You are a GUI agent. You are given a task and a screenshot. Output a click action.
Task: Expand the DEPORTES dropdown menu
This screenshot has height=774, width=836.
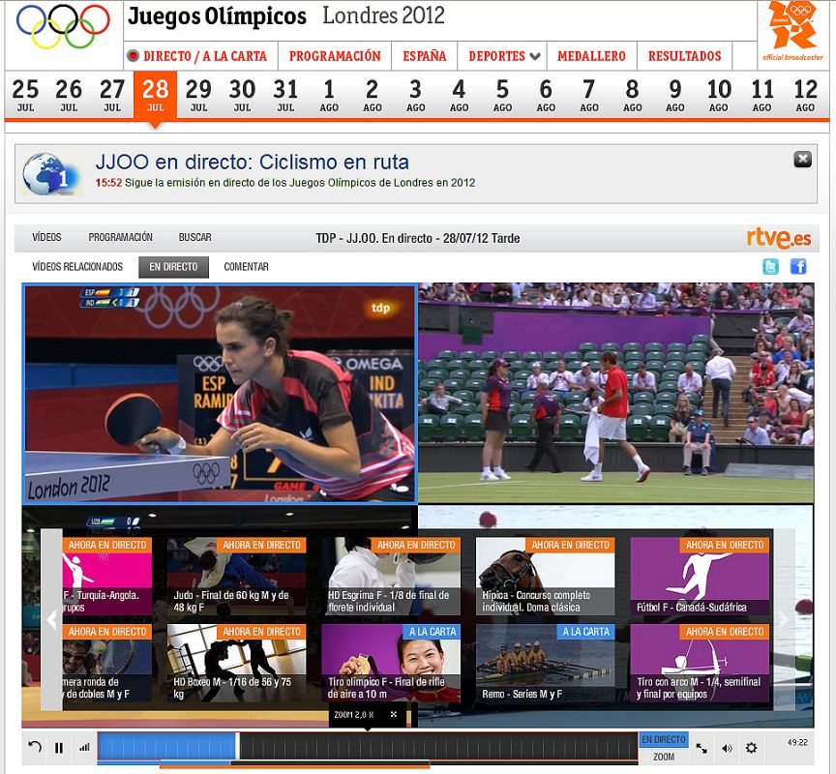[503, 56]
